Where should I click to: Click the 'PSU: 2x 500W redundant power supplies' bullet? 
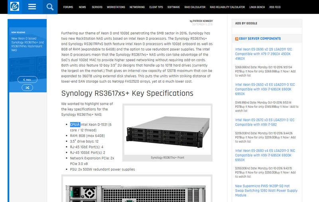102,169
